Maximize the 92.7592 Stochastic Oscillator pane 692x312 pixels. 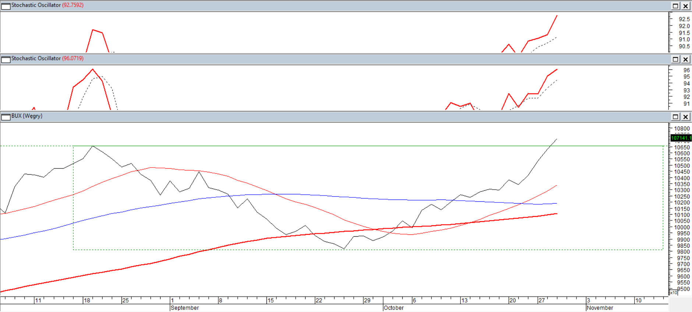675,6
